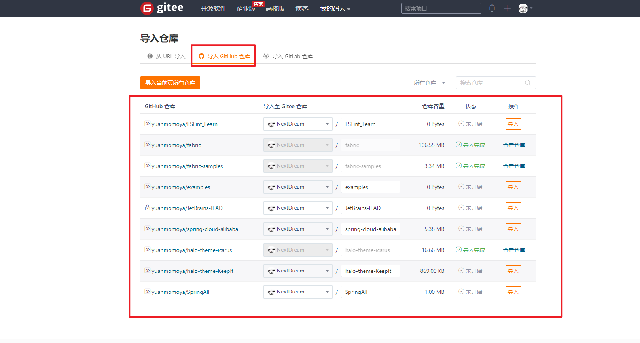The image size is (640, 343).
Task: Edit ESLint_Learn repository name field
Action: click(371, 124)
